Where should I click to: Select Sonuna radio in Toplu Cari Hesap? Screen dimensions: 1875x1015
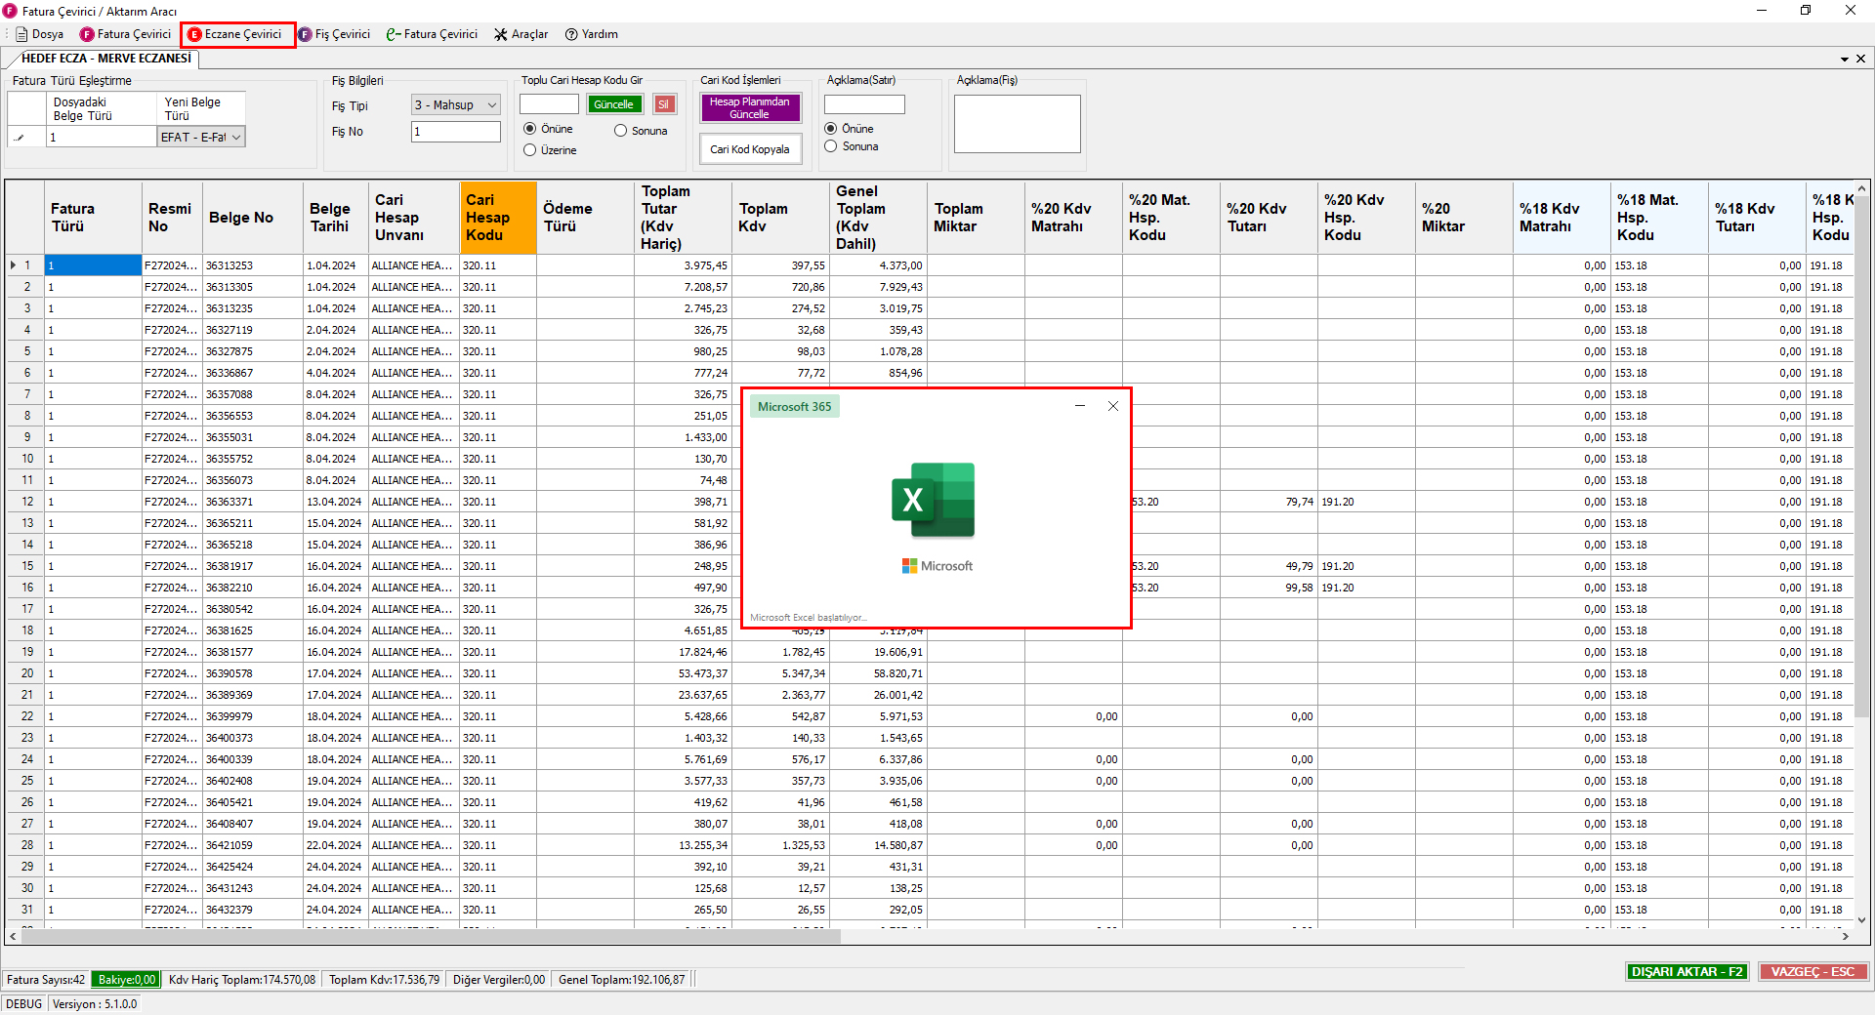click(620, 131)
